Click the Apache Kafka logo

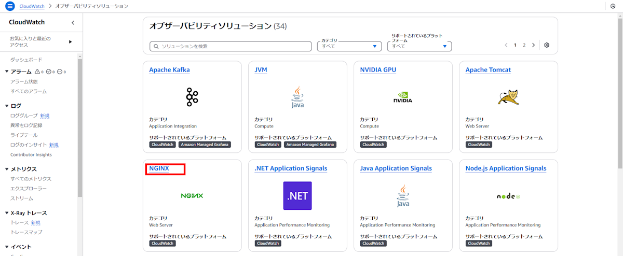[x=192, y=96]
